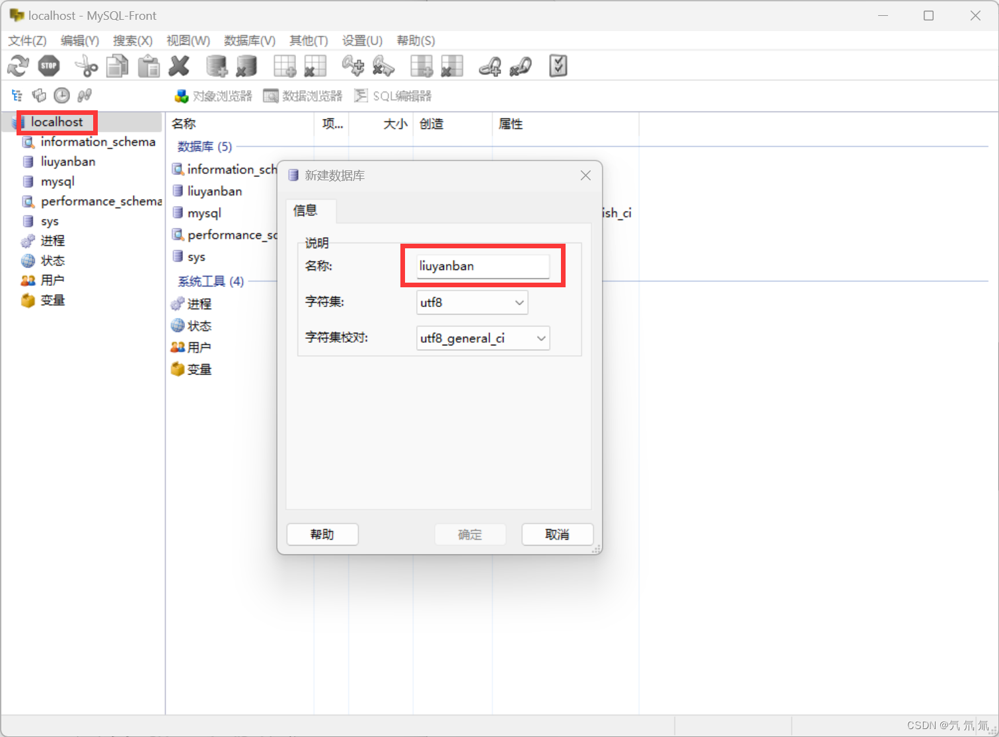Screen dimensions: 999x737
Task: Click the copy pages icon
Action: [118, 66]
